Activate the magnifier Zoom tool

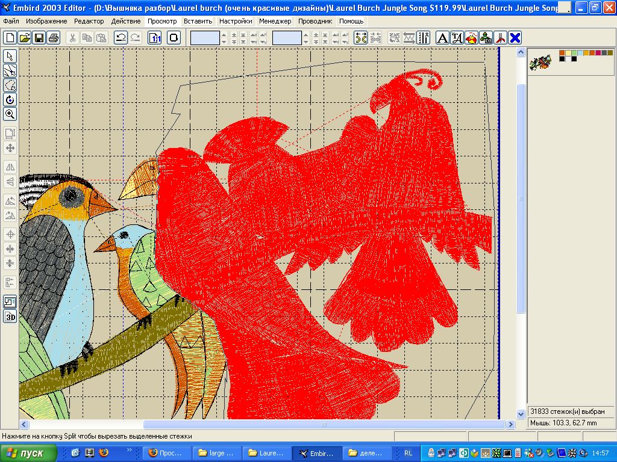10,114
